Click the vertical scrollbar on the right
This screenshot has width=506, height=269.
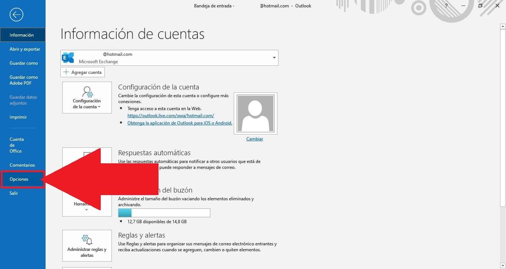coord(503,118)
